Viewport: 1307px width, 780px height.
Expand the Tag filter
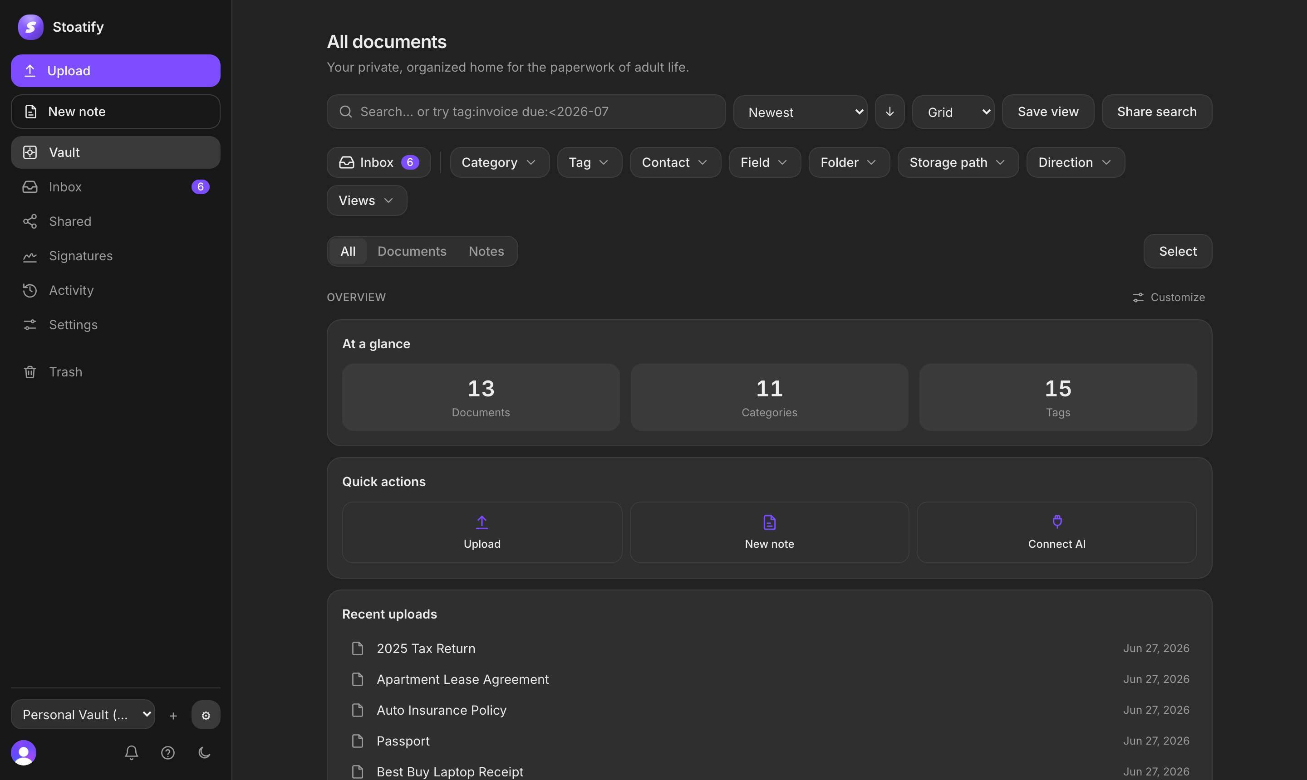pos(590,162)
